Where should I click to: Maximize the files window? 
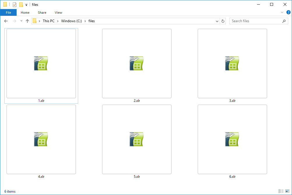pyautogui.click(x=272, y=4)
